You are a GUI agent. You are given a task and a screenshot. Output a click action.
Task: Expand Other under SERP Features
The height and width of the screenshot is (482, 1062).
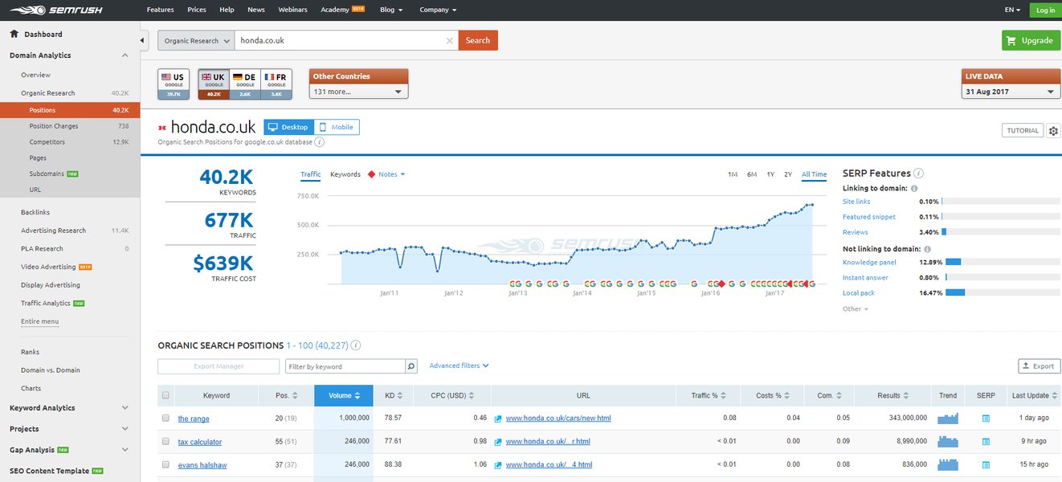856,309
